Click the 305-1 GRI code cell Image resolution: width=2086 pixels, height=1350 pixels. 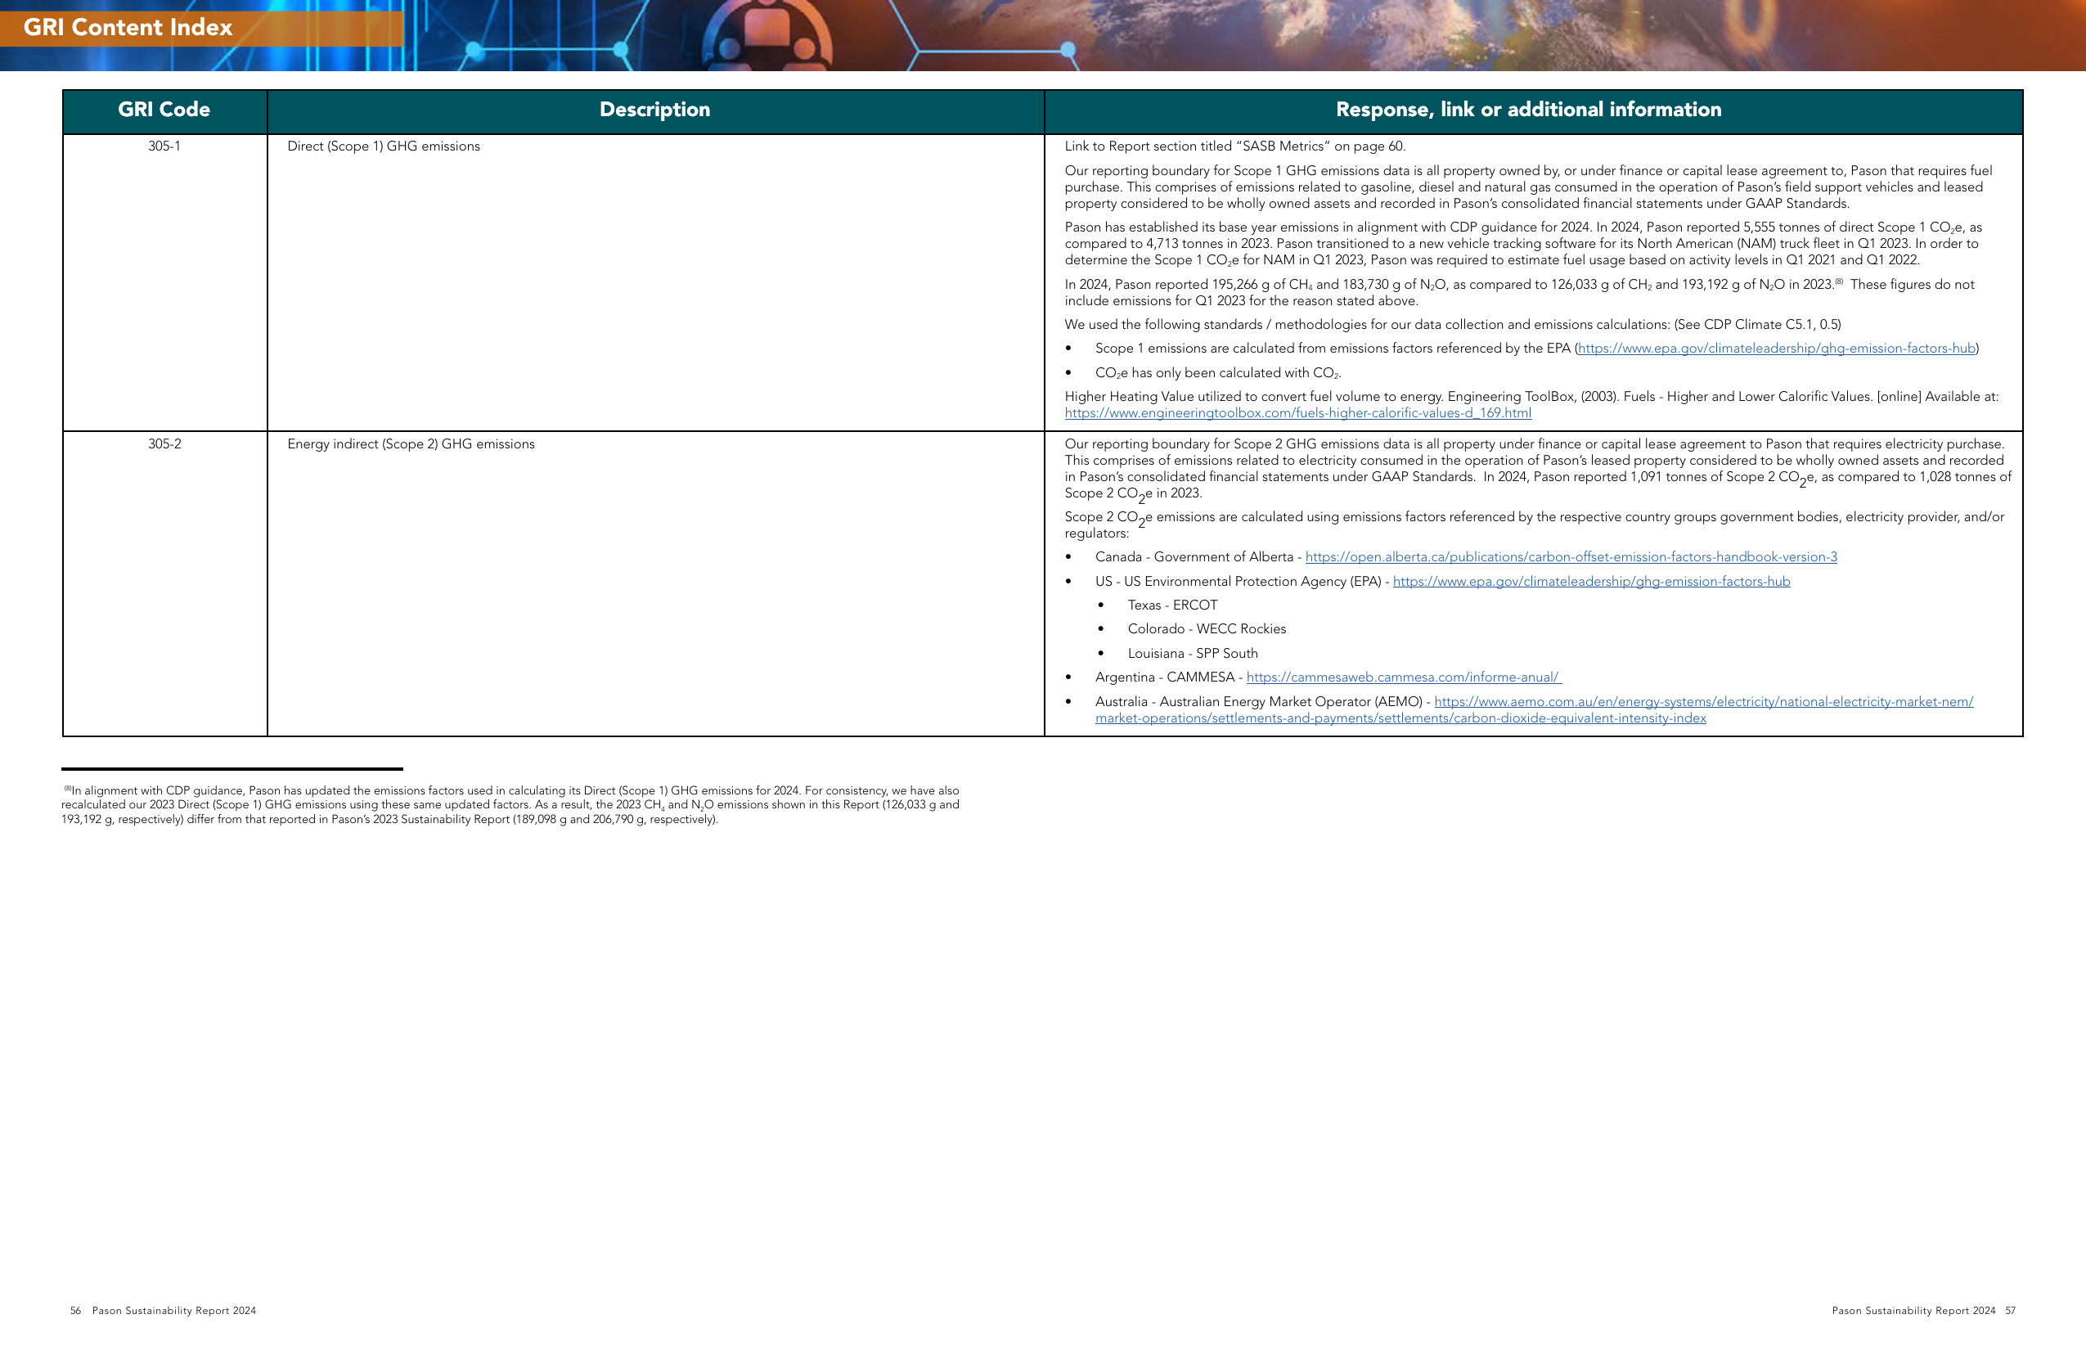click(x=164, y=146)
